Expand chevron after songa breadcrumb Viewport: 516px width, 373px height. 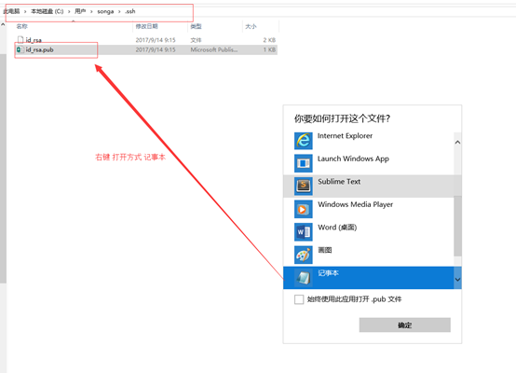[119, 11]
